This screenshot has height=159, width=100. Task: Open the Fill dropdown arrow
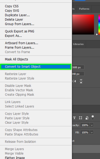coord(92,132)
